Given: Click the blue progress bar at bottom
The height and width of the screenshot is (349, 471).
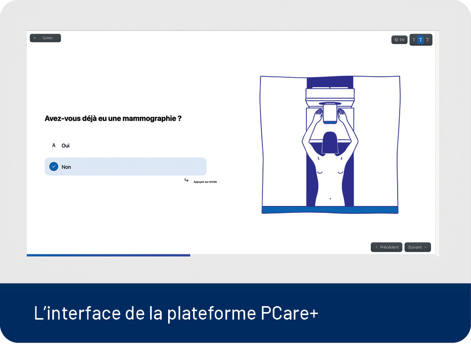Looking at the screenshot, I should pos(108,255).
